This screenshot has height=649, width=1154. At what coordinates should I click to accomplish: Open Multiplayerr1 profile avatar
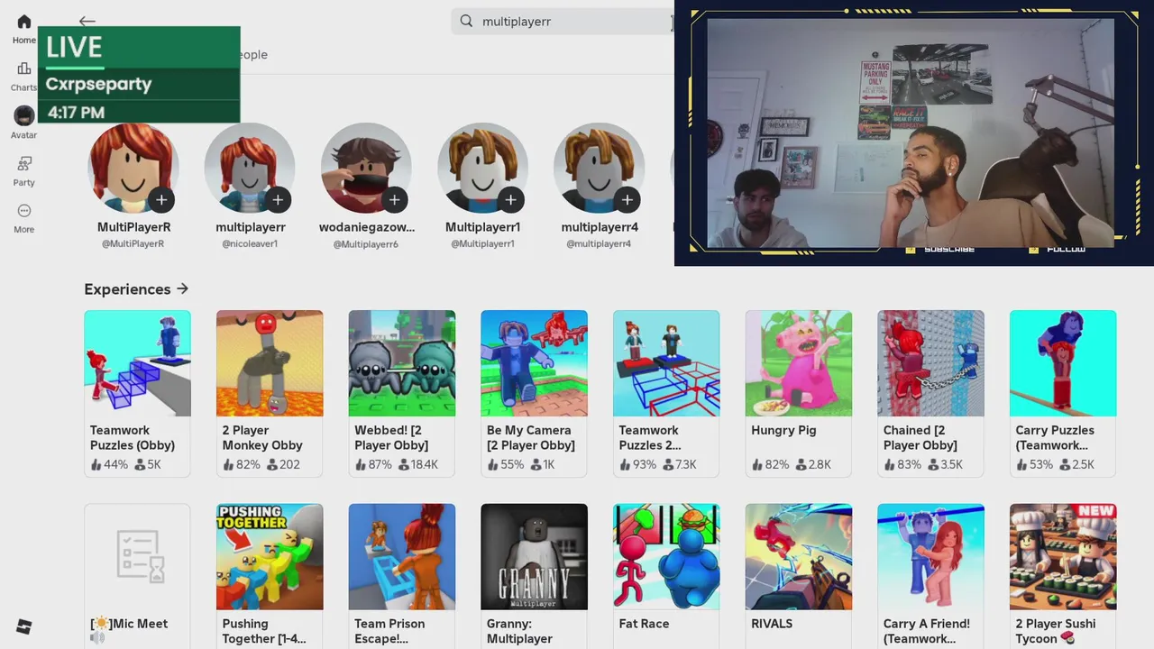click(482, 168)
